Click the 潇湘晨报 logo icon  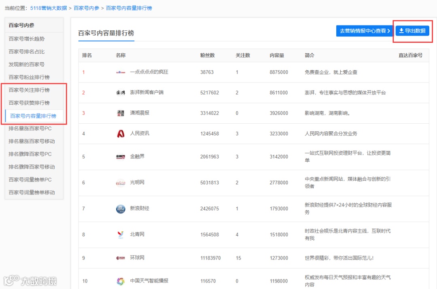coord(121,113)
